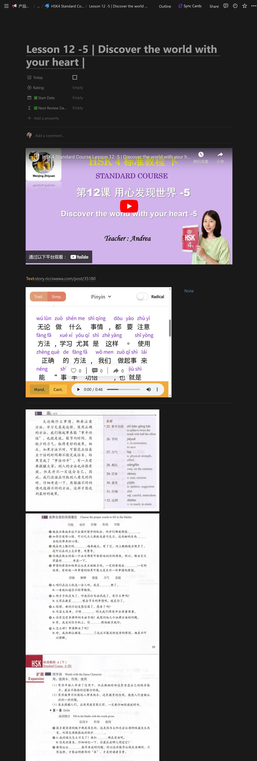Mark page as favorite with star
The image size is (257, 761).
[245, 6]
